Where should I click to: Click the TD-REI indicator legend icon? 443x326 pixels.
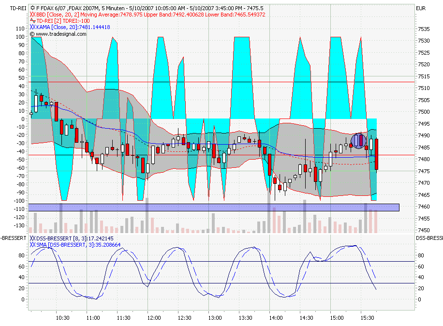(x=32, y=21)
